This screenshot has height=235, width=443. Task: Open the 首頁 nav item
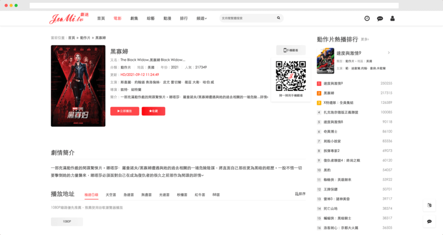pos(101,18)
